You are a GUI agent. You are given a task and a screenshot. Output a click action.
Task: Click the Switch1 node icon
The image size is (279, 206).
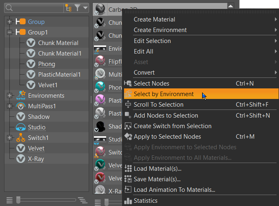coord(21,138)
